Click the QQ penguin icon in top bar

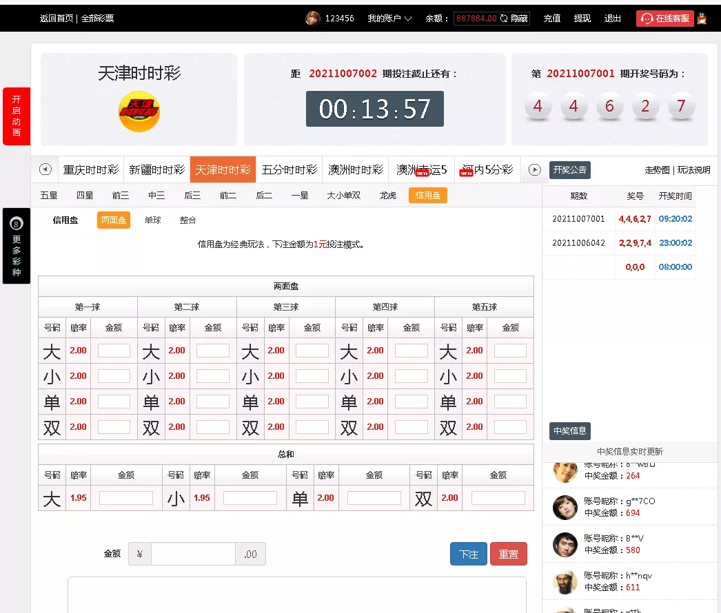tap(702, 18)
